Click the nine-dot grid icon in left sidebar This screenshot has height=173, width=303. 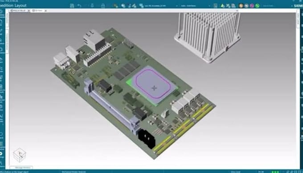[x=1, y=144]
